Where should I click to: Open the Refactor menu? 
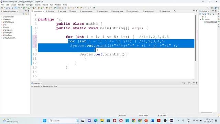[21, 5]
